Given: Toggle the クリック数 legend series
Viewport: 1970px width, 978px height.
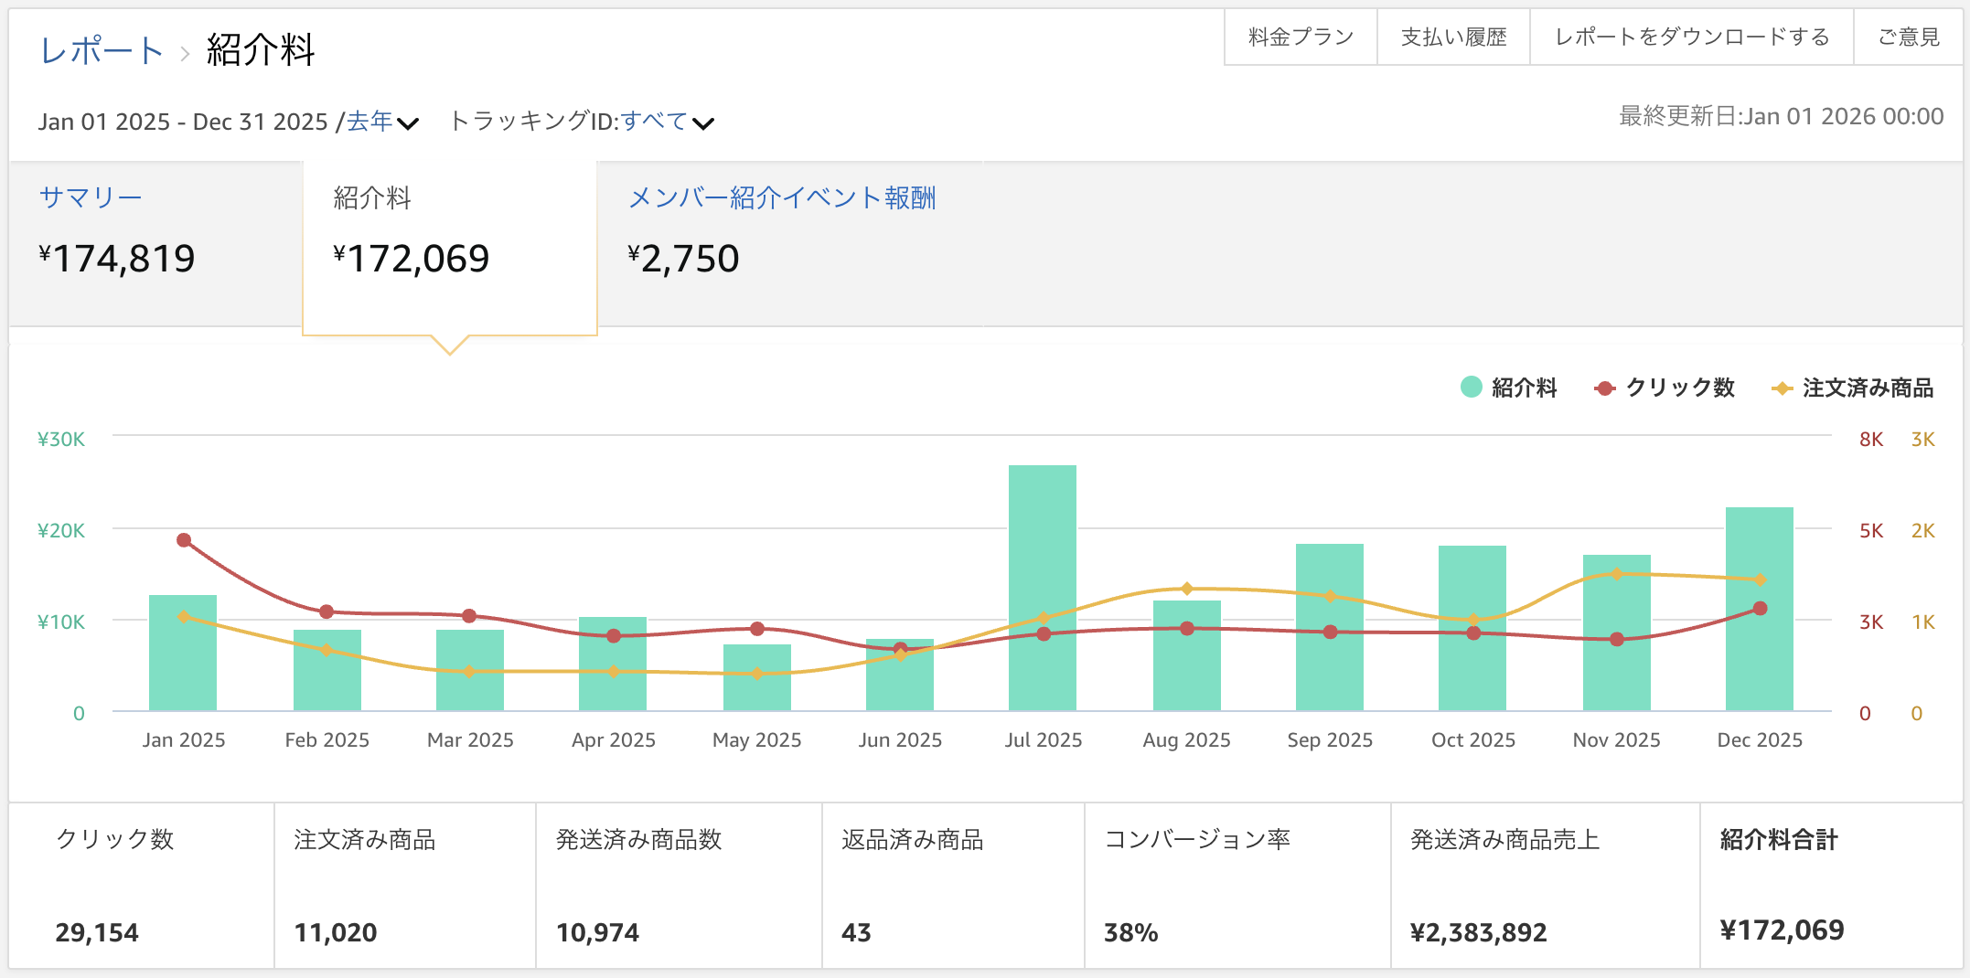Looking at the screenshot, I should pos(1665,388).
